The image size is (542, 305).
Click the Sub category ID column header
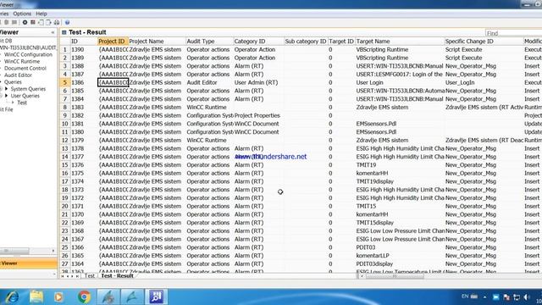306,42
